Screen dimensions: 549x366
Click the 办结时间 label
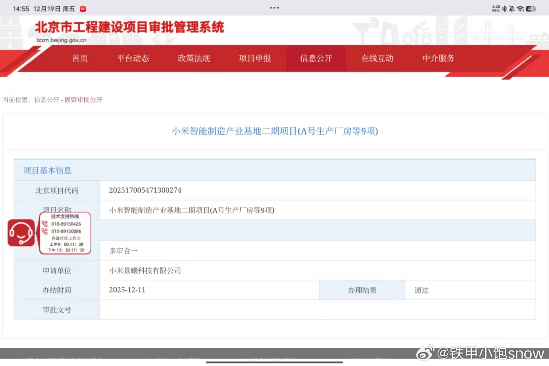[57, 290]
